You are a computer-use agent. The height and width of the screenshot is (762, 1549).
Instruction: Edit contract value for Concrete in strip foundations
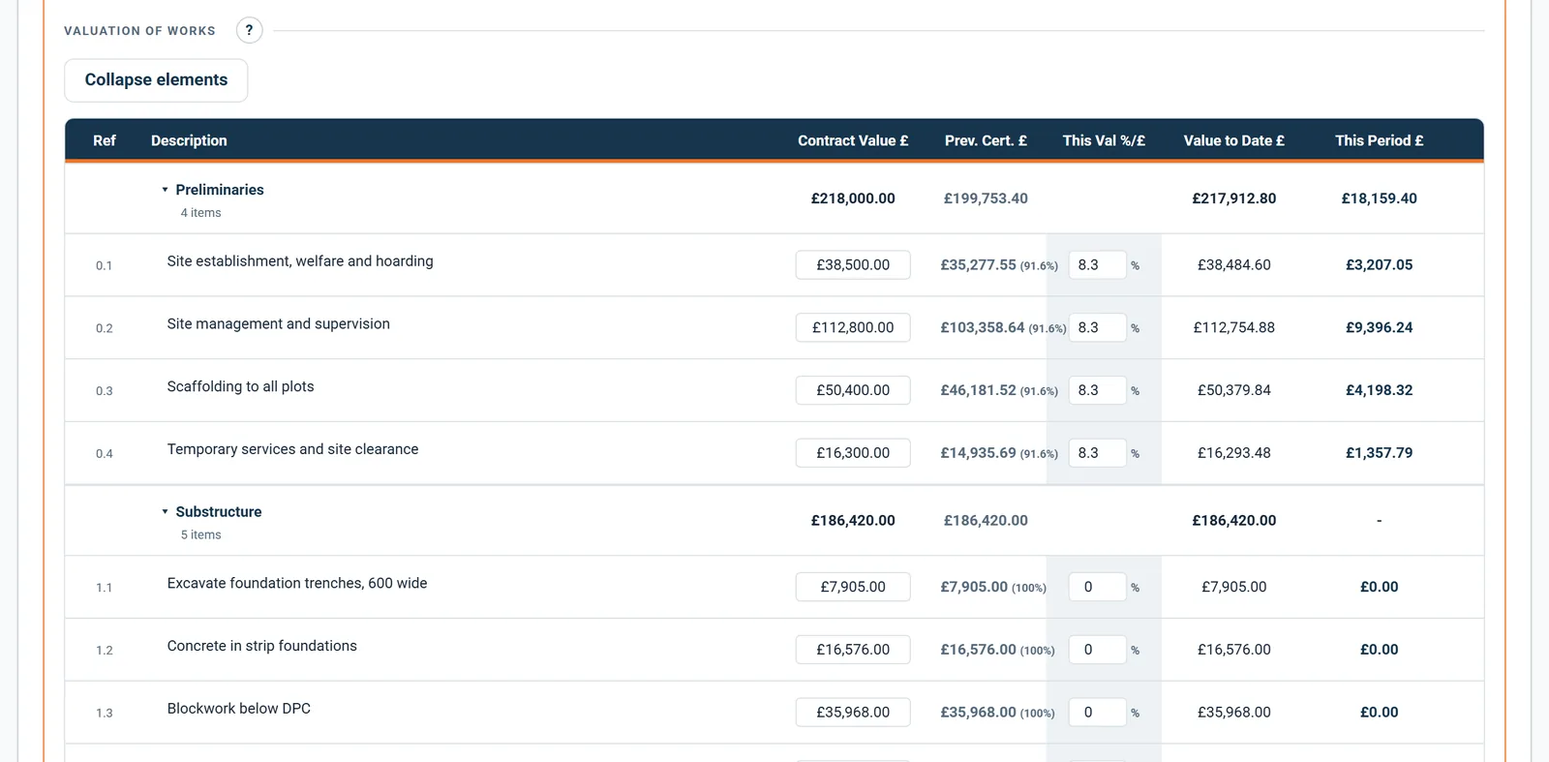pyautogui.click(x=853, y=650)
